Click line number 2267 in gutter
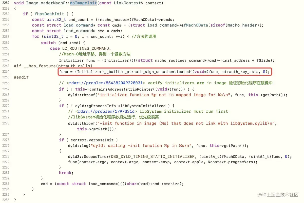The height and width of the screenshot is (203, 304). (6, 89)
